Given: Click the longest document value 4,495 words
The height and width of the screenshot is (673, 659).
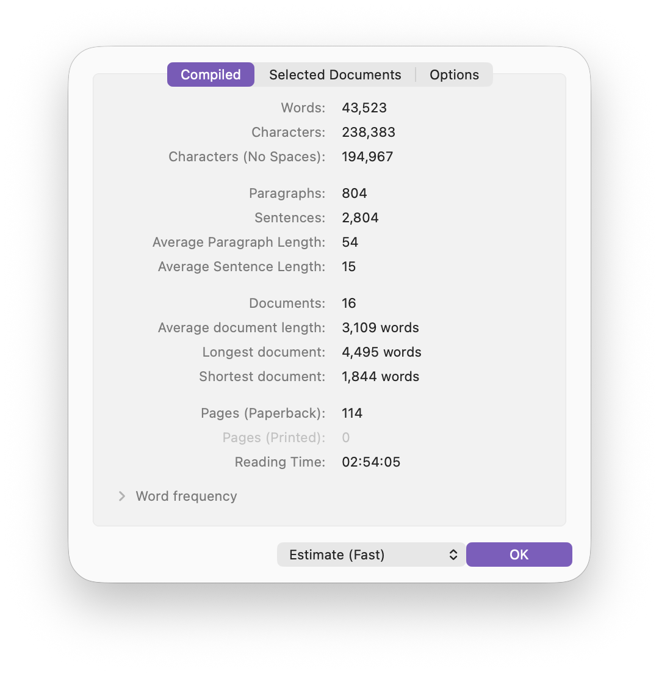Looking at the screenshot, I should coord(381,352).
